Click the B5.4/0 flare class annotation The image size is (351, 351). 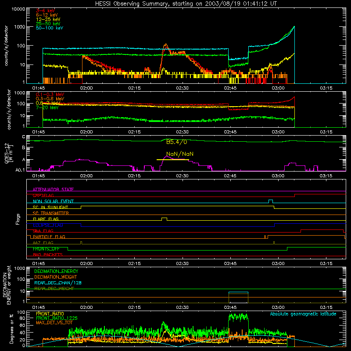click(x=176, y=142)
